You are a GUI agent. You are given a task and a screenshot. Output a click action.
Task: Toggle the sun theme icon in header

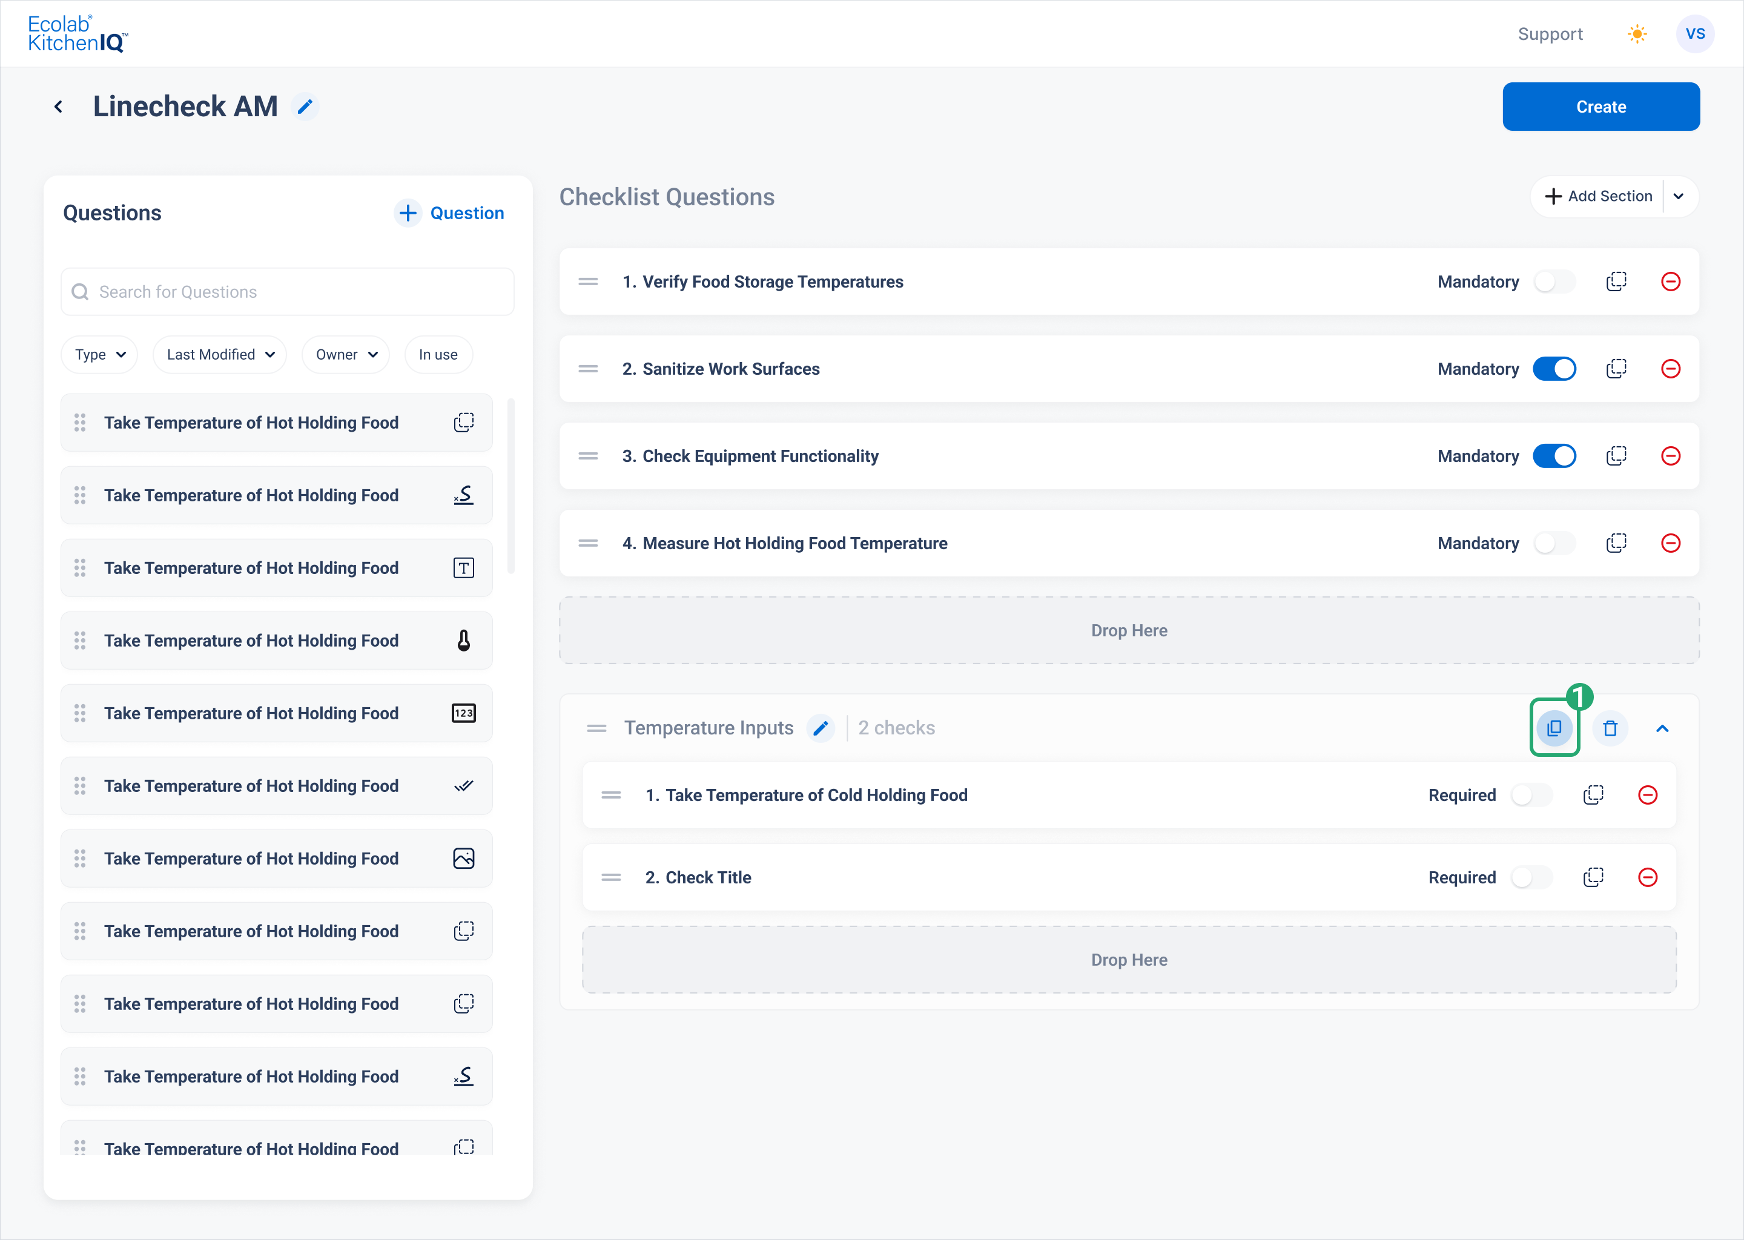click(1637, 33)
